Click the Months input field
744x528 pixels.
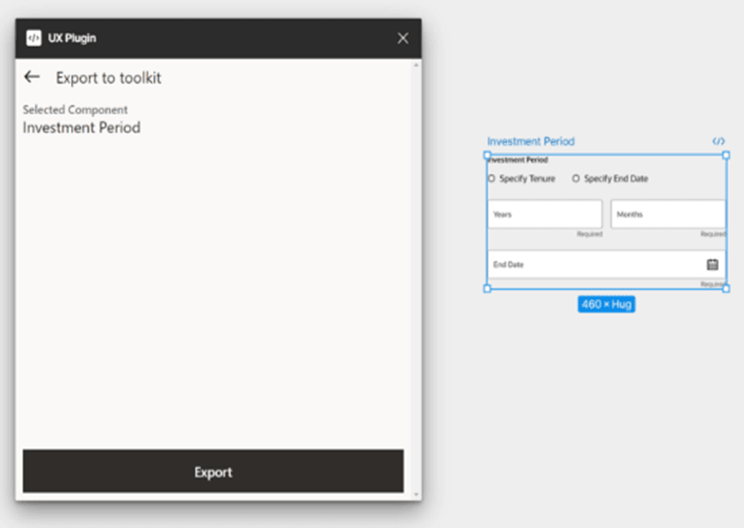668,214
